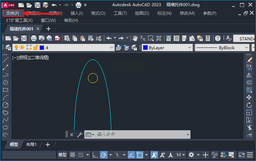The width and height of the screenshot is (256, 161).
Task: Click the Erase tool icon
Action: [249, 60]
